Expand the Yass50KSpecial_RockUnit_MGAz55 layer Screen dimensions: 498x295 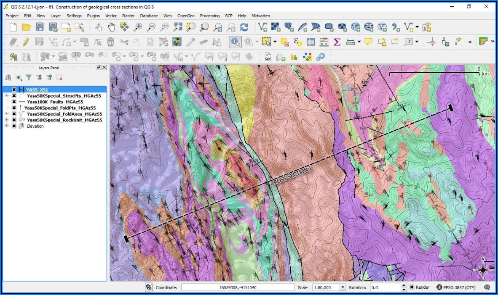click(x=6, y=120)
